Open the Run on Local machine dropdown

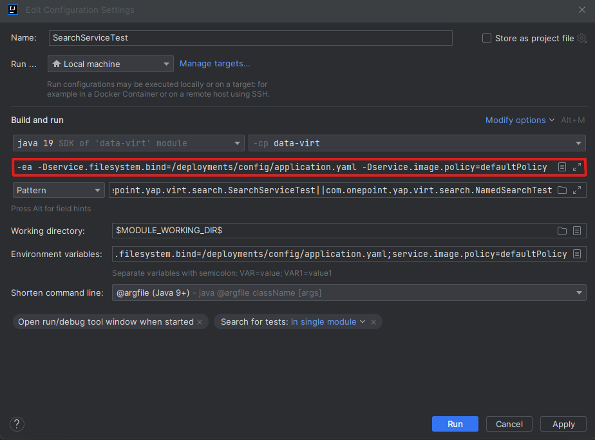click(x=110, y=64)
